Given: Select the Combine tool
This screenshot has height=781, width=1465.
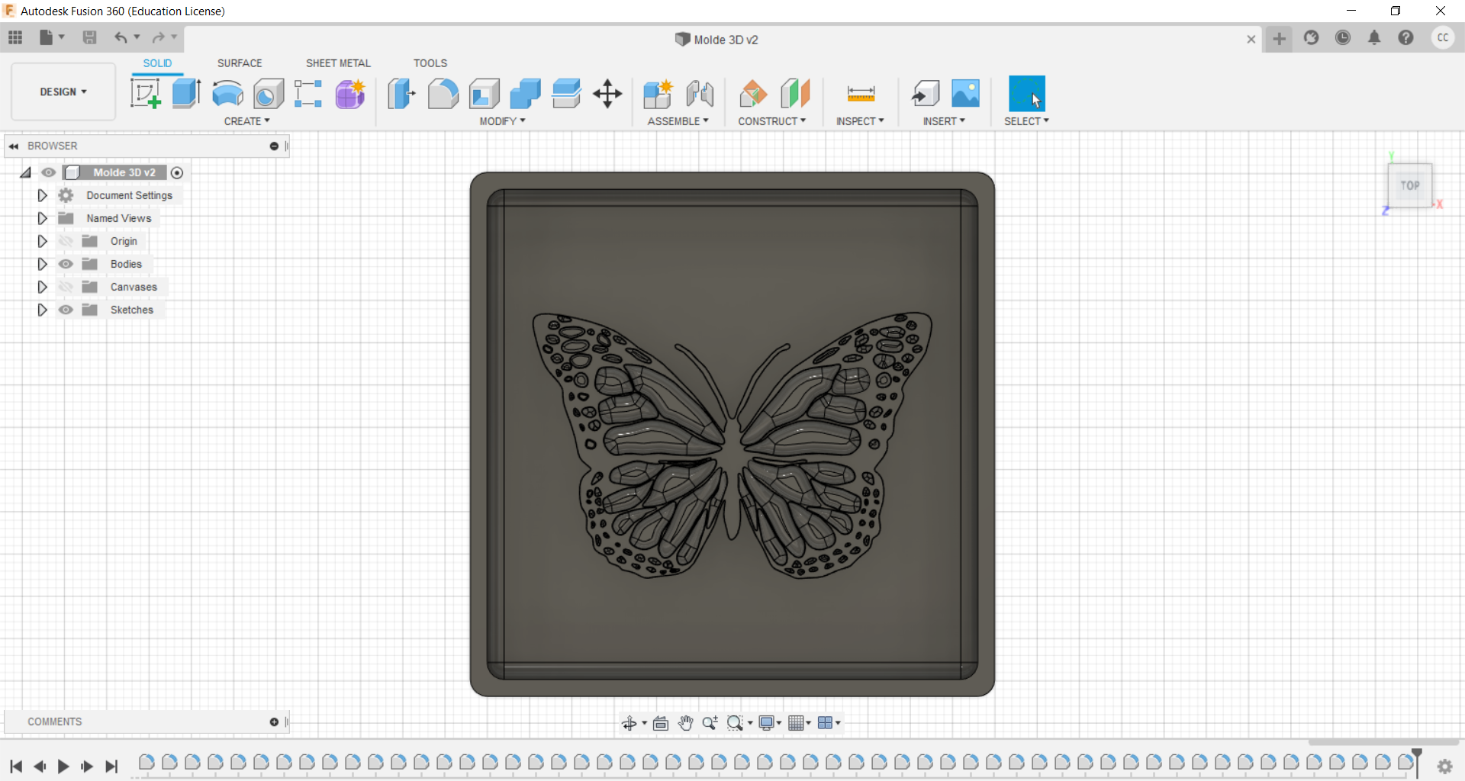Looking at the screenshot, I should 525,94.
